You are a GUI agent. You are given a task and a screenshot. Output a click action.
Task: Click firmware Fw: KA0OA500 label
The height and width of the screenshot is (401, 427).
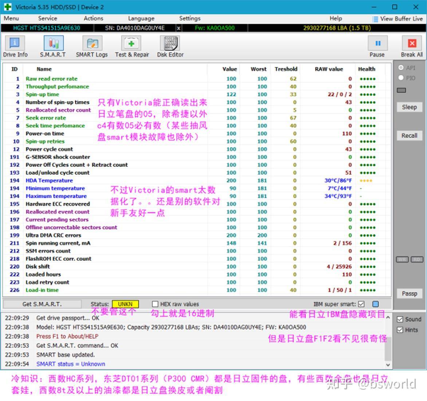coord(215,28)
